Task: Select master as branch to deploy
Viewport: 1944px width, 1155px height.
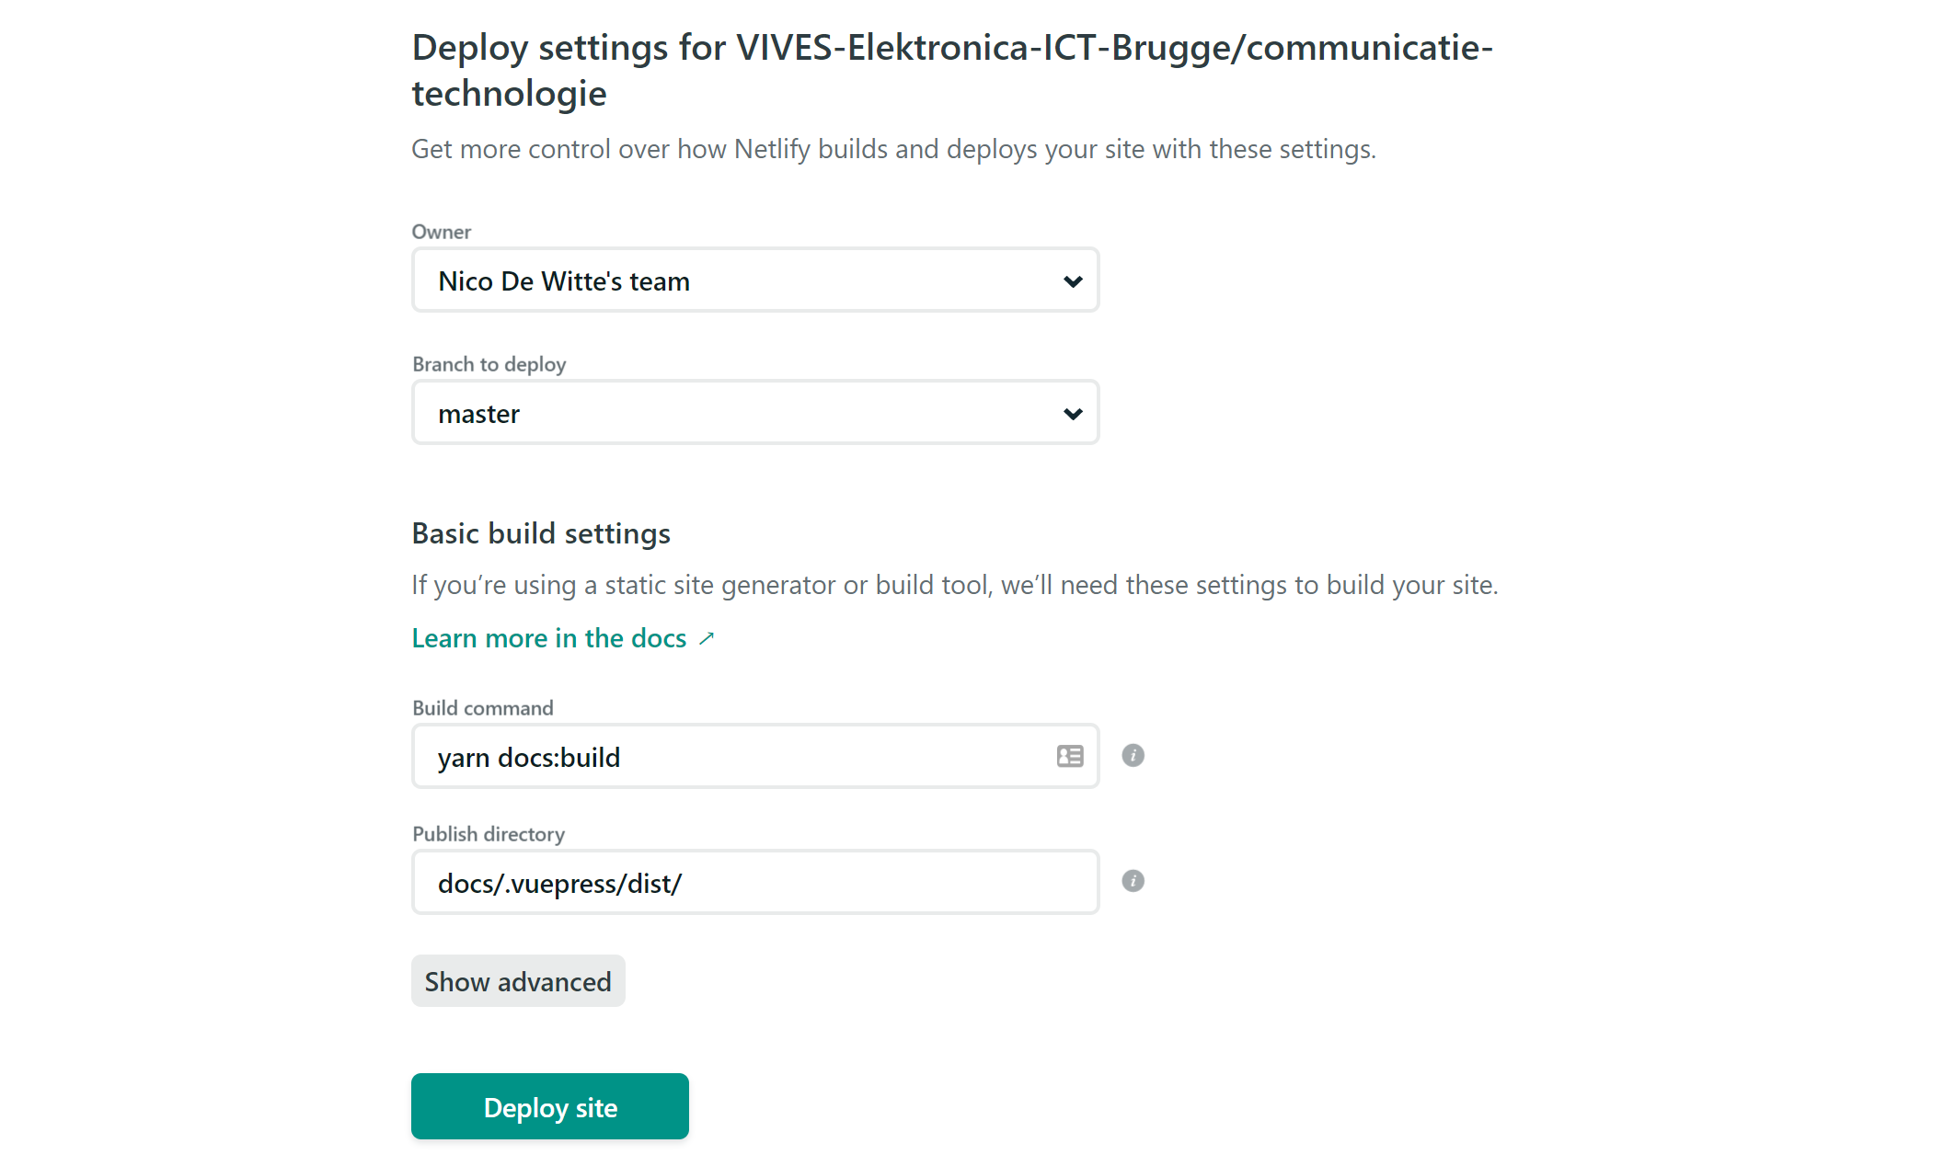Action: (753, 413)
